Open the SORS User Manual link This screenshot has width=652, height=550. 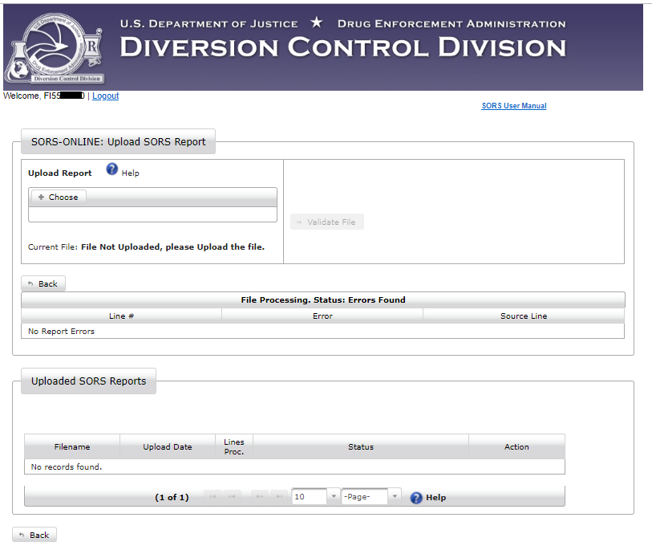[514, 106]
